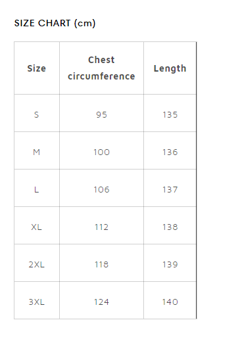Screen dimensions: 240x341
Task: Click the chest value 112
Action: [x=101, y=227]
